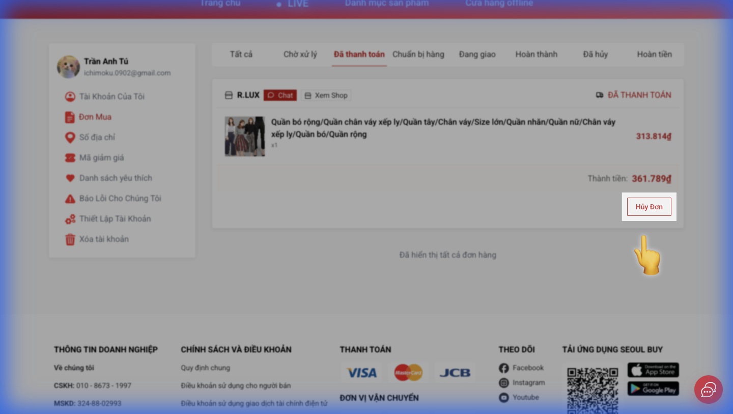Click the red Chat button for R.LUX
The height and width of the screenshot is (414, 733).
[280, 95]
